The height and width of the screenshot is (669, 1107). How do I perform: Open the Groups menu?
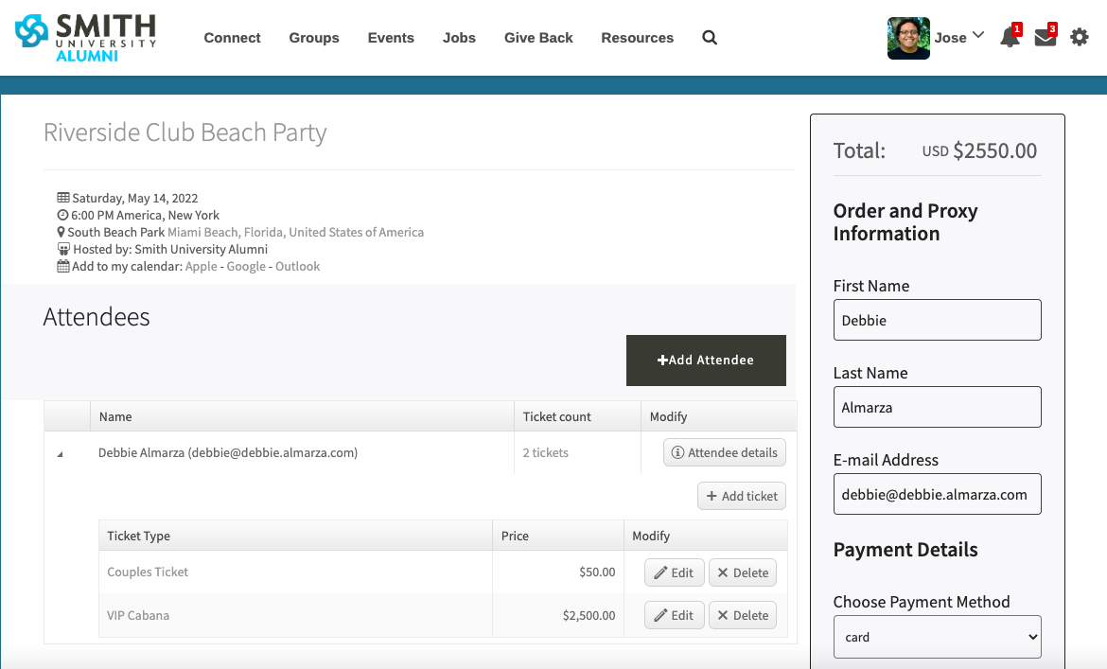pos(314,38)
